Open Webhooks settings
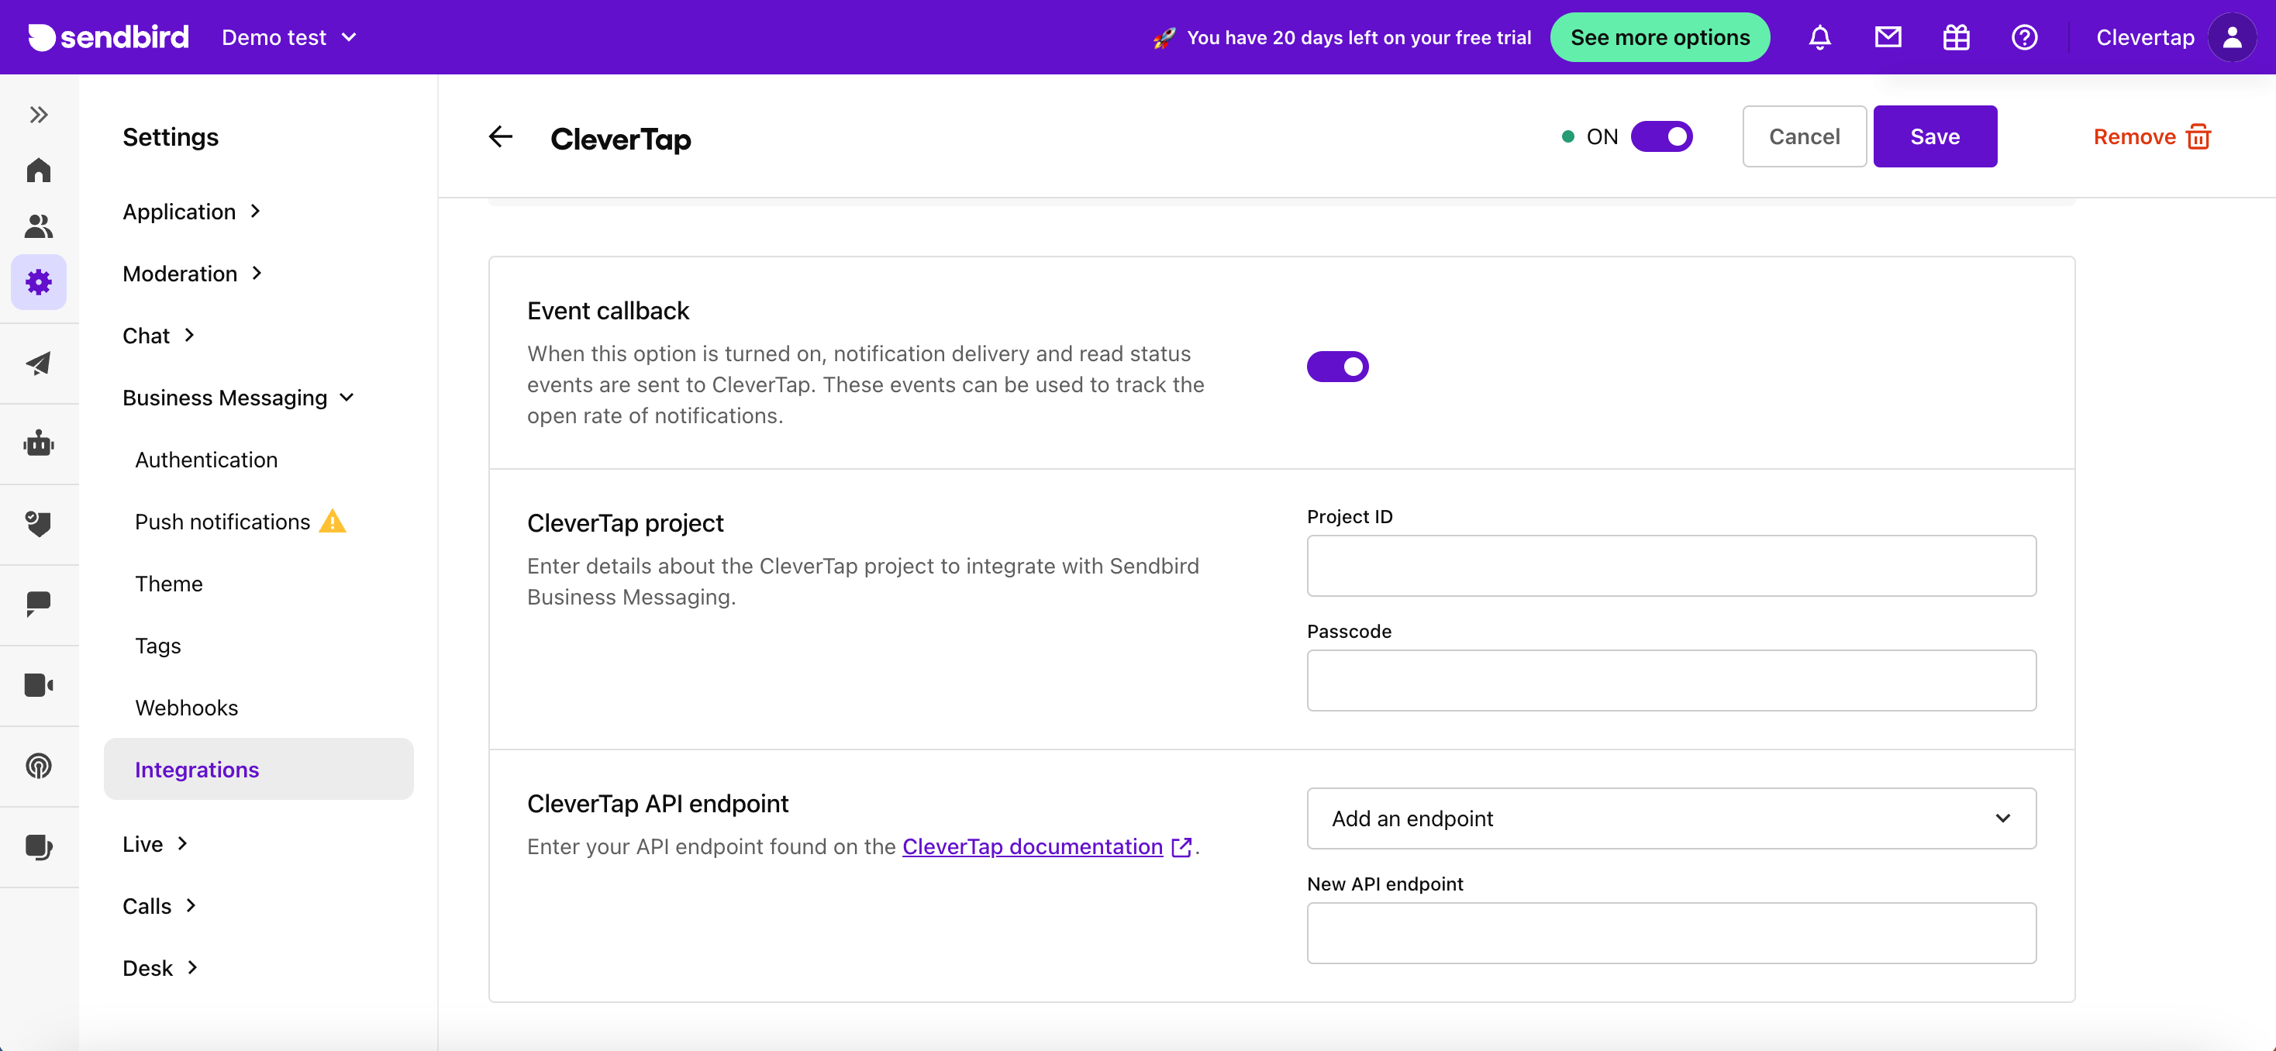 point(186,708)
